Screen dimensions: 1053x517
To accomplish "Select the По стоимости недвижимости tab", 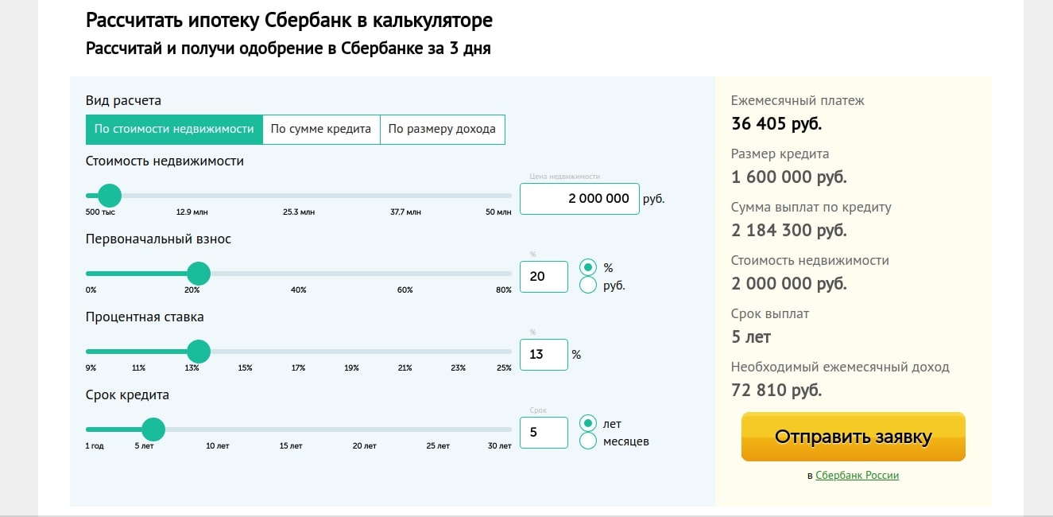I will coord(174,129).
